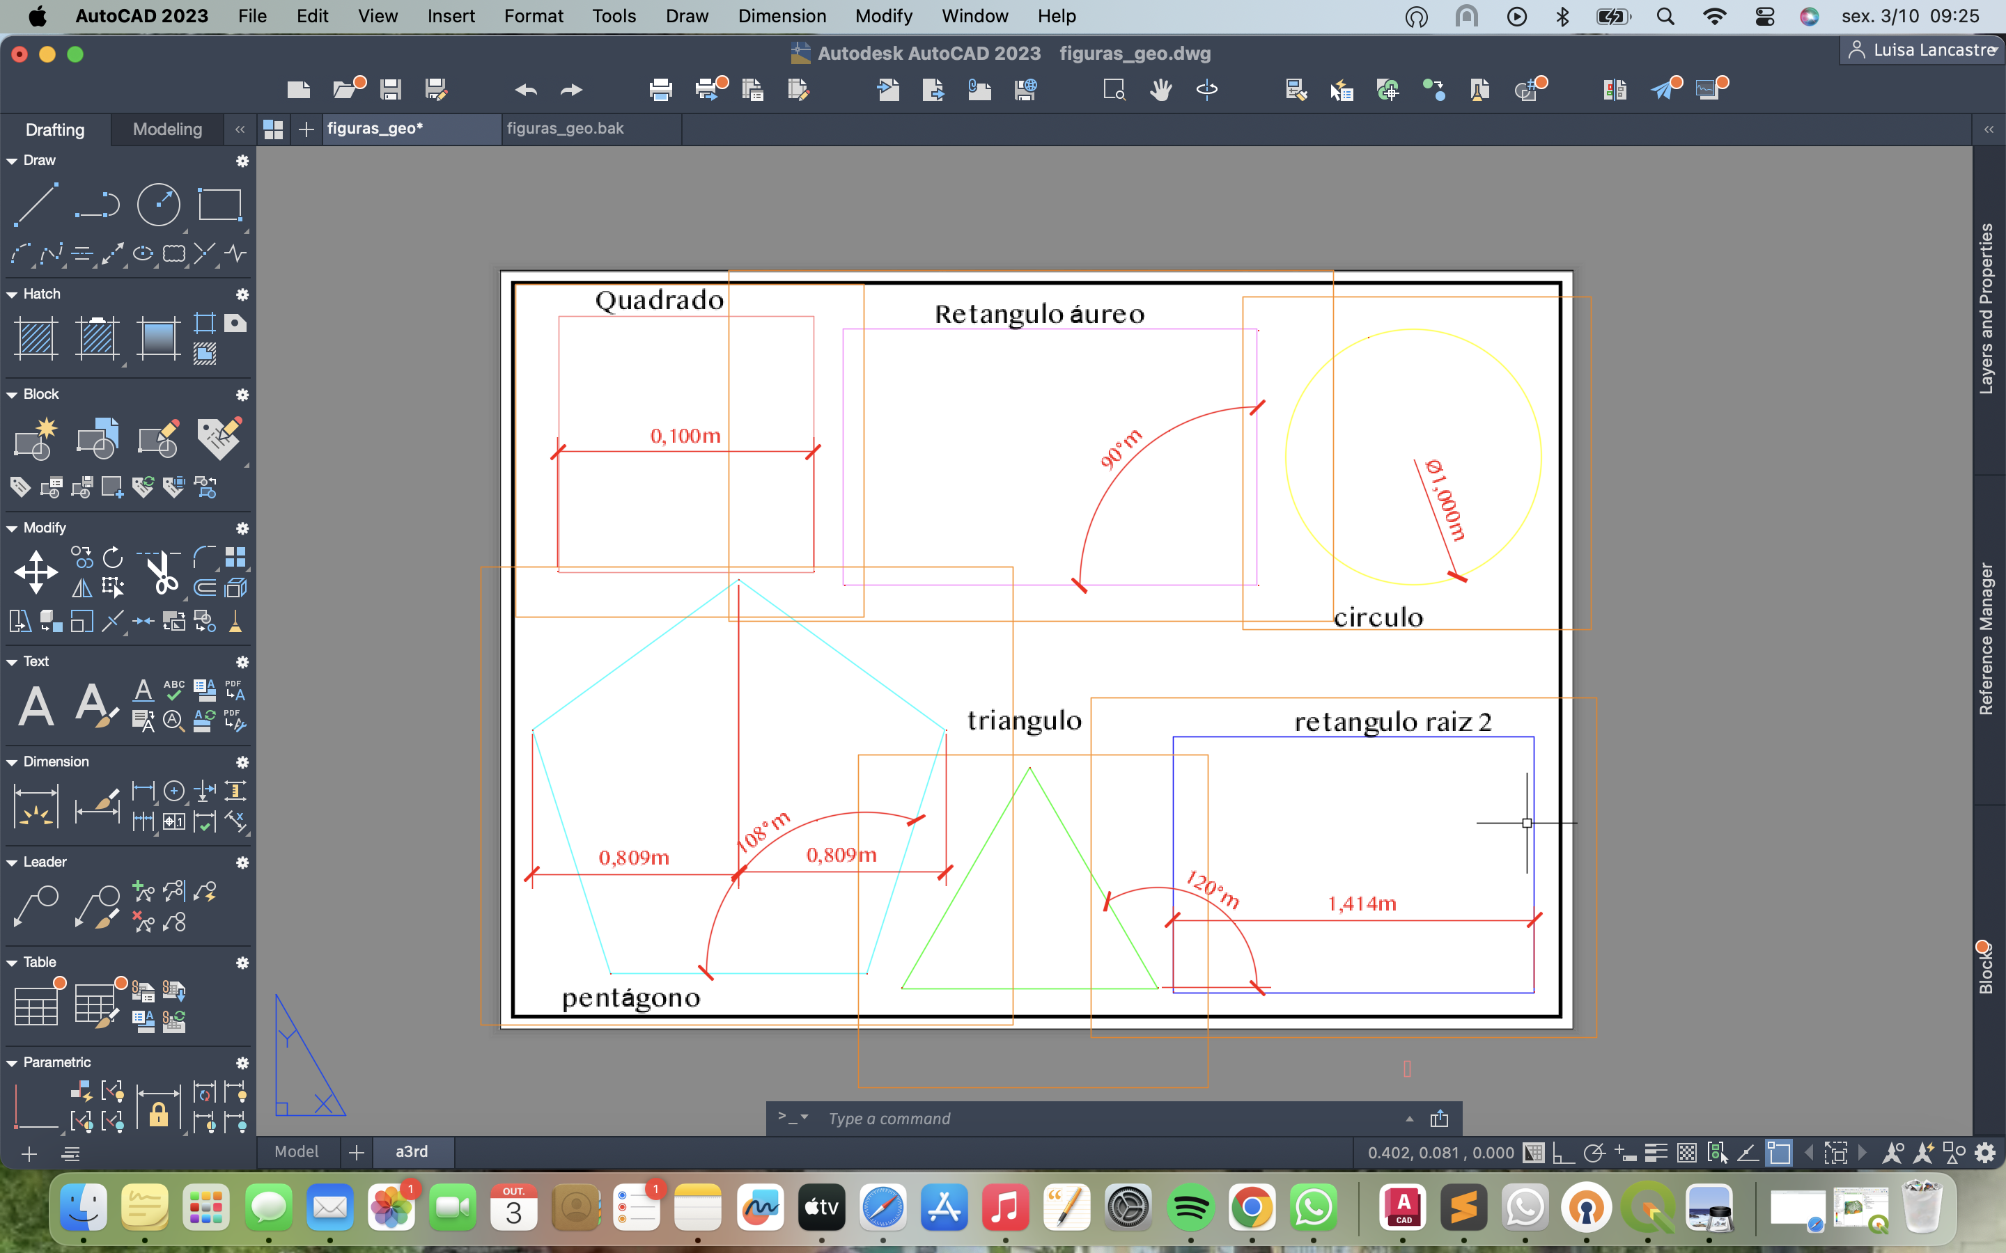The image size is (2006, 1253).
Task: Select the Rectangle draw tool
Action: (x=219, y=204)
